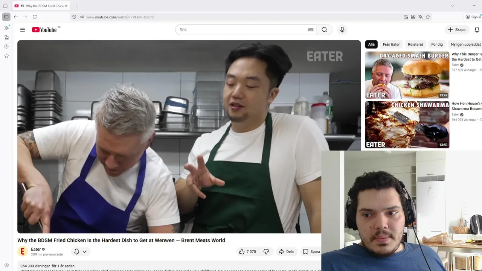Open the downloads sidebar icon
This screenshot has width=482, height=271.
click(6, 37)
